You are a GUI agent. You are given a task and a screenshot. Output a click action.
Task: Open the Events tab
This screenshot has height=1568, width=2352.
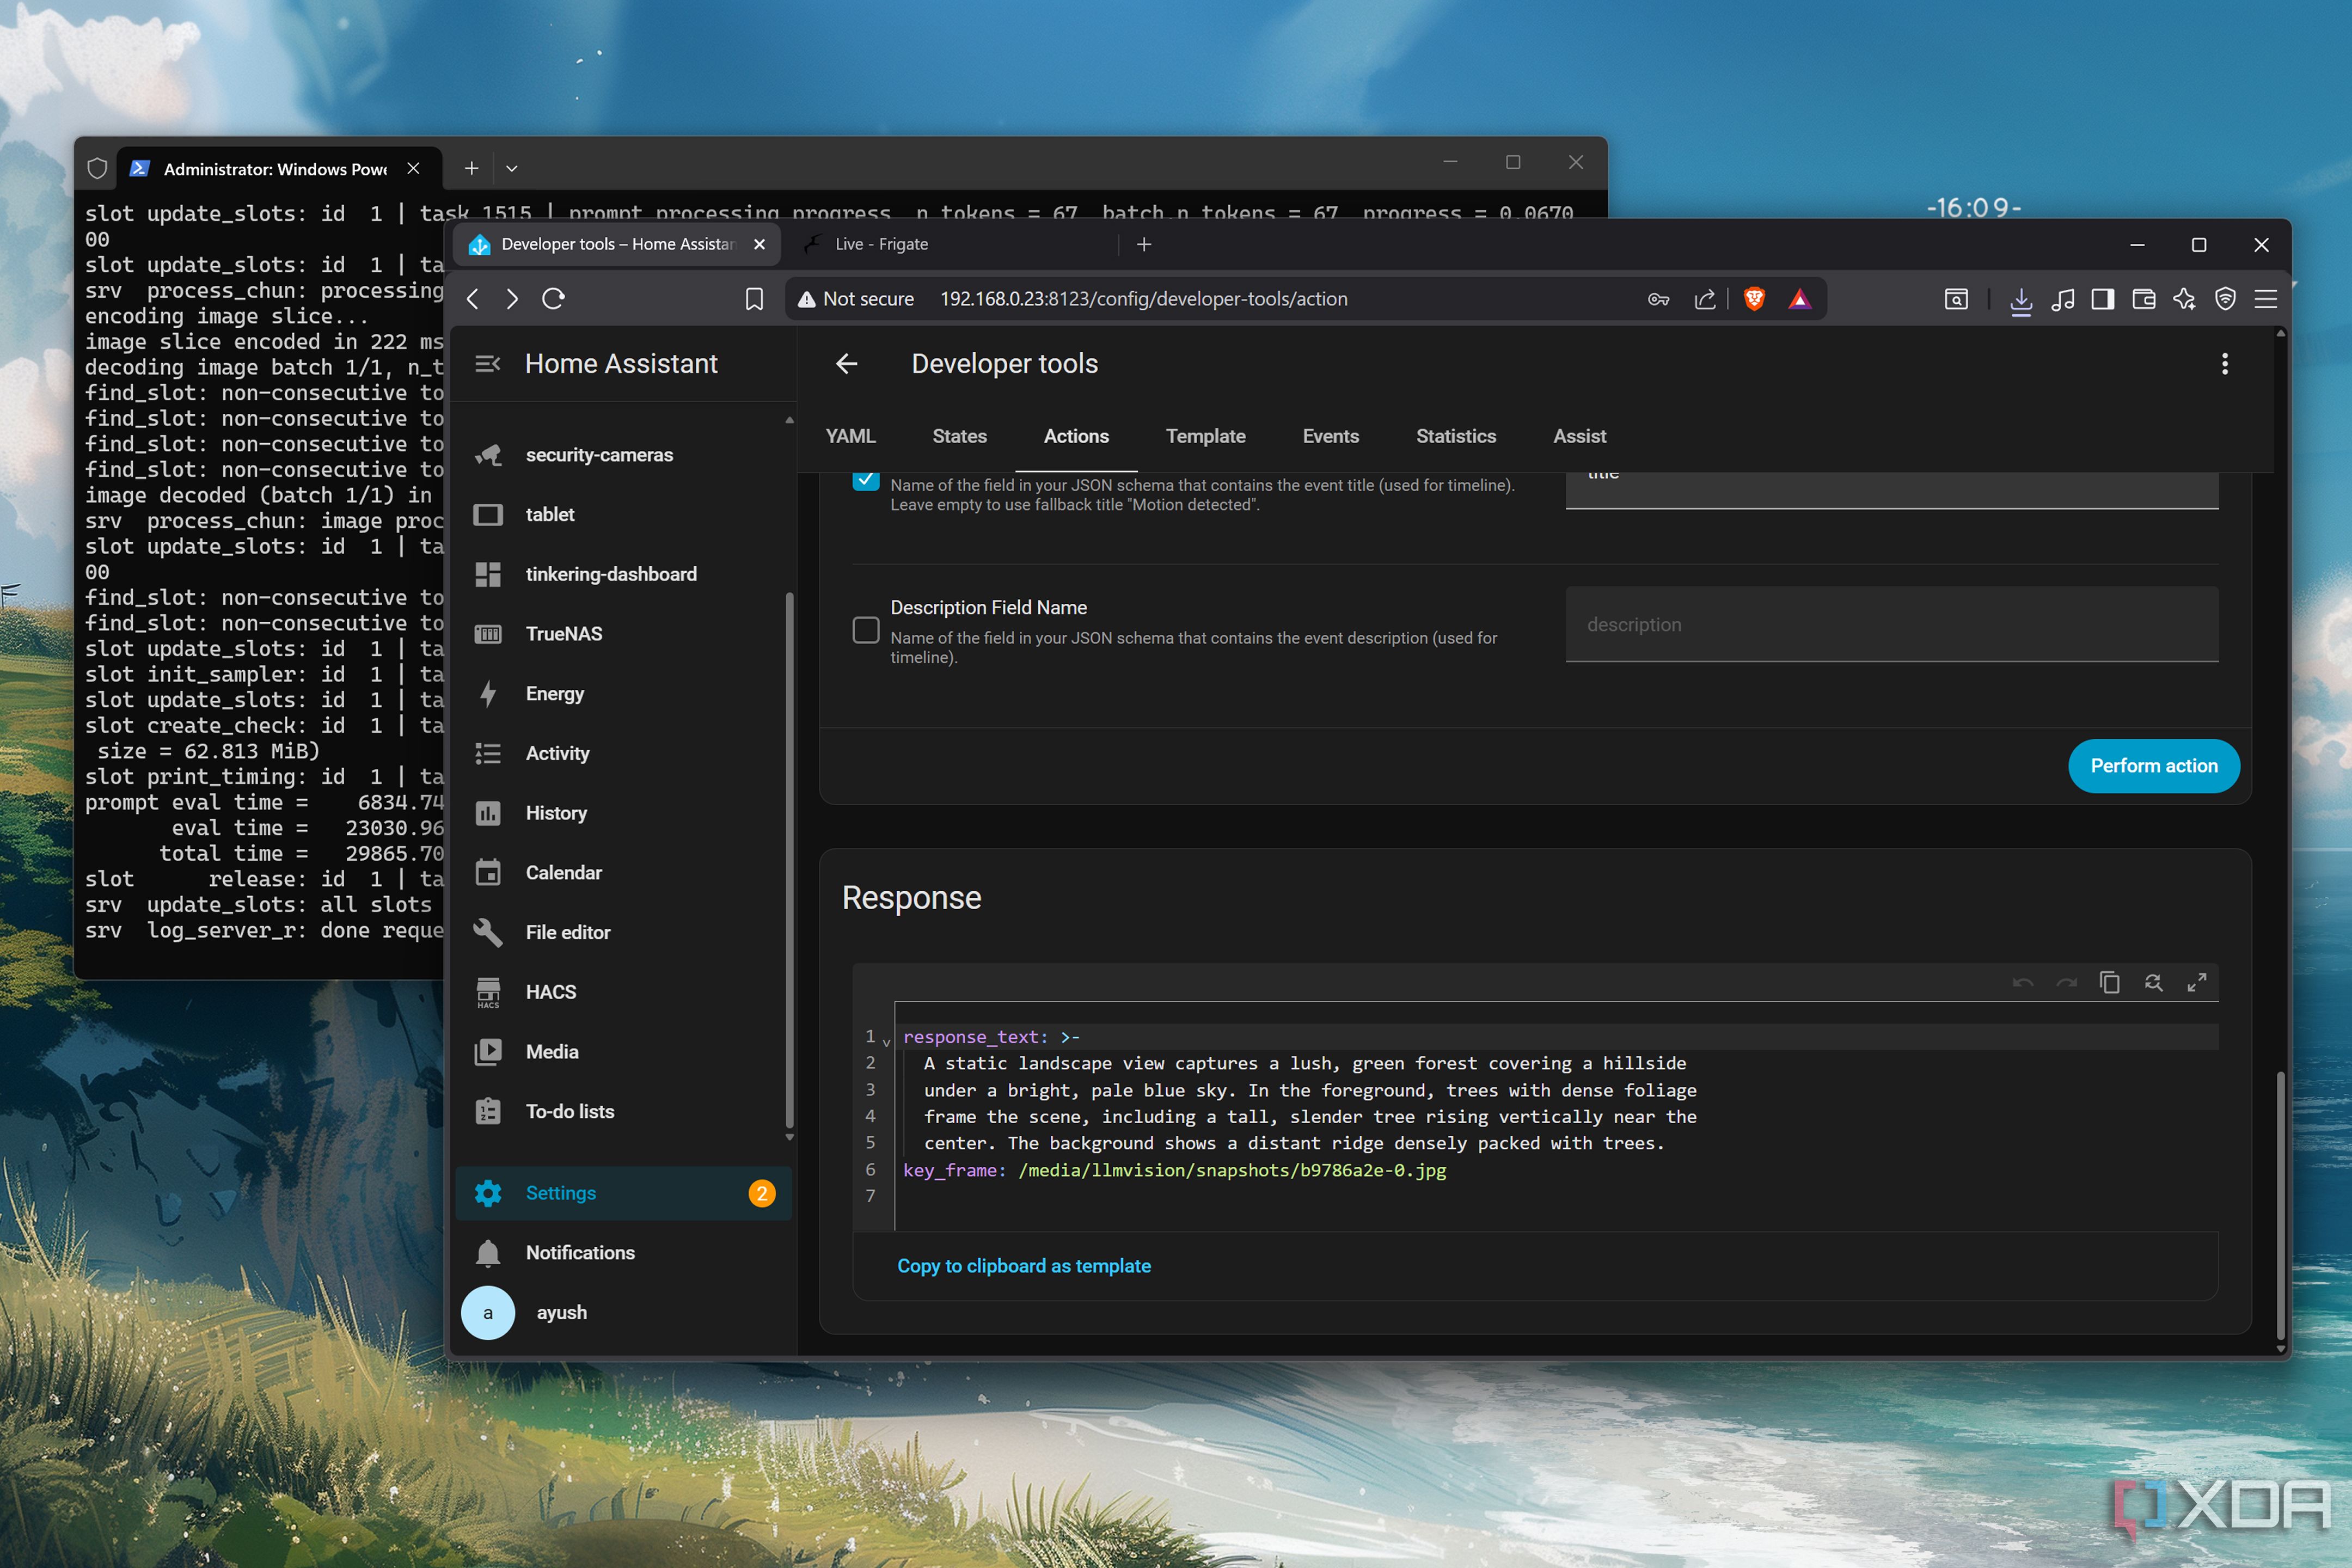(1331, 436)
